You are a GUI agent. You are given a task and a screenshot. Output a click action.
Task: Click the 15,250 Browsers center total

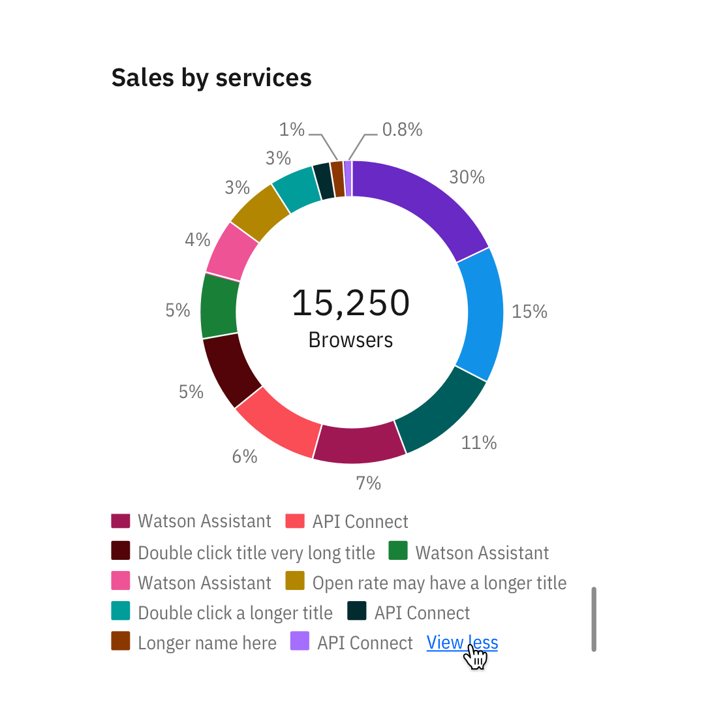coord(351,316)
